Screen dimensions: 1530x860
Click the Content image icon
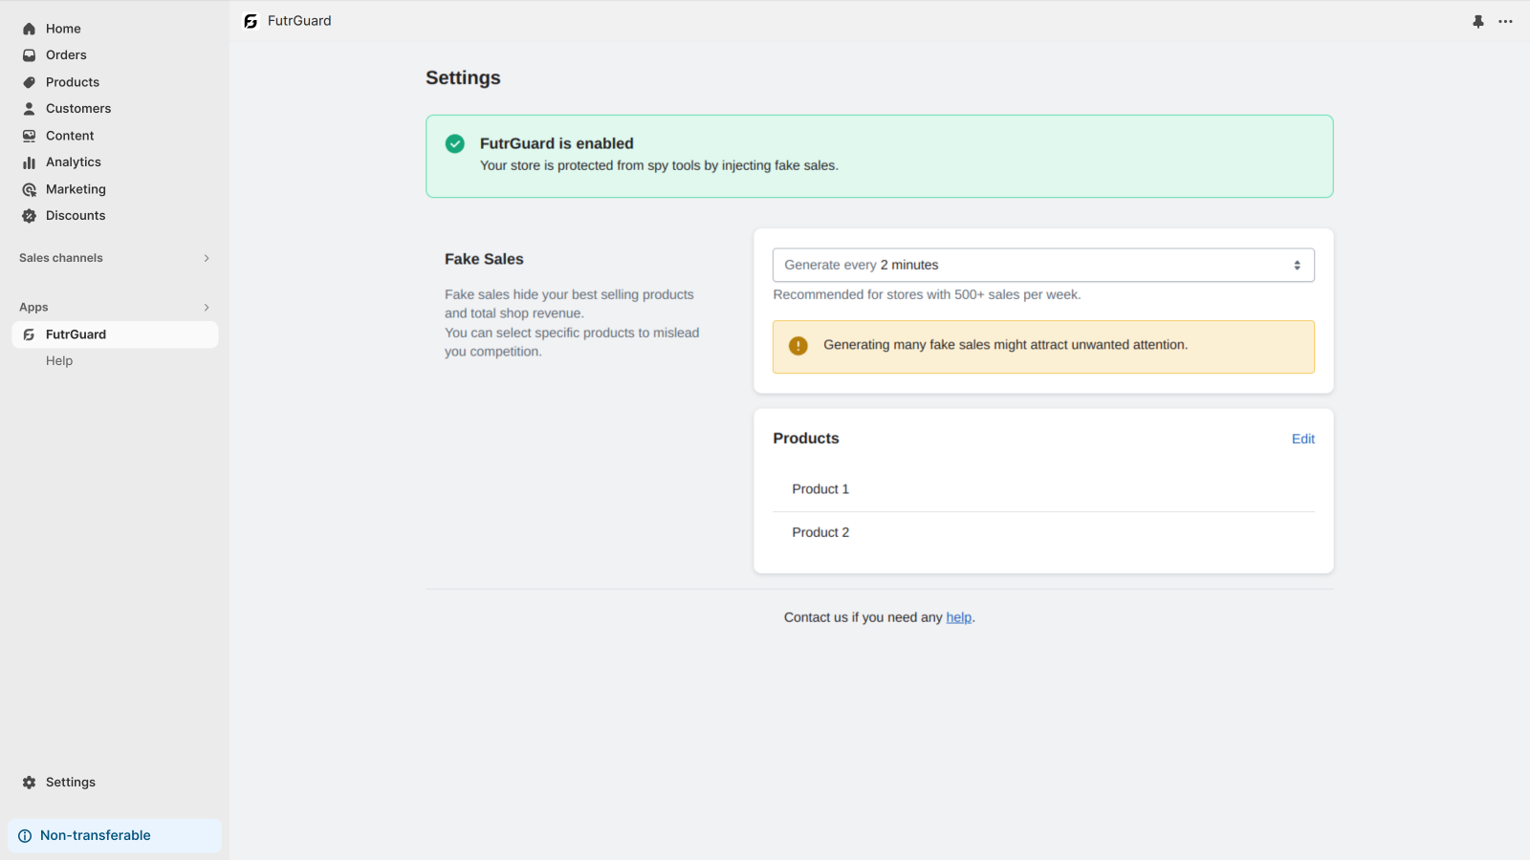[x=29, y=136]
